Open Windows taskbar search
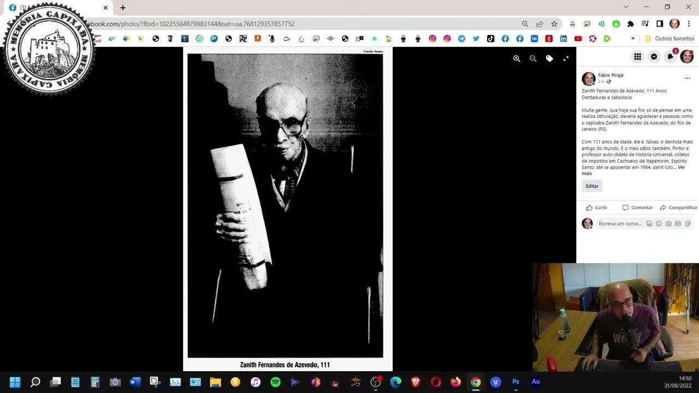This screenshot has height=393, width=699. tap(35, 382)
